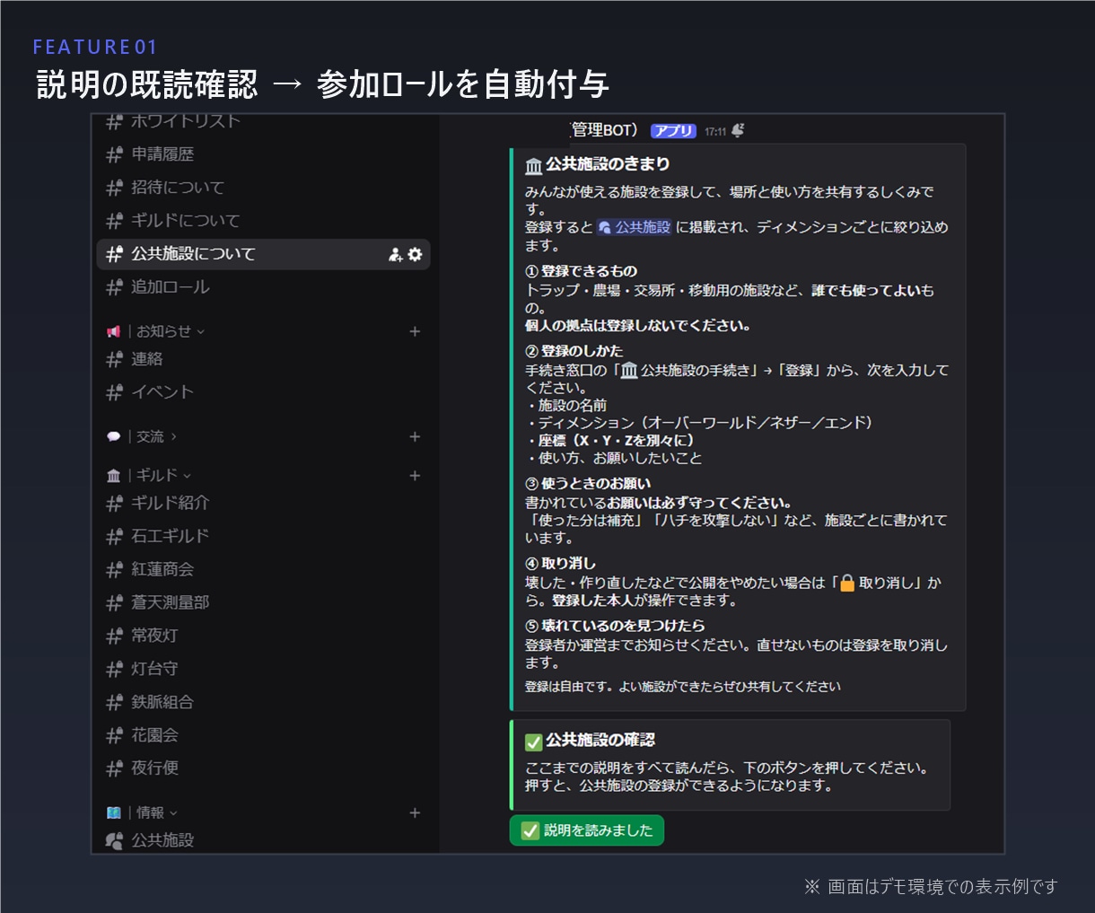The height and width of the screenshot is (913, 1095).
Task: Add a channel to お知らせ category
Action: pyautogui.click(x=415, y=331)
